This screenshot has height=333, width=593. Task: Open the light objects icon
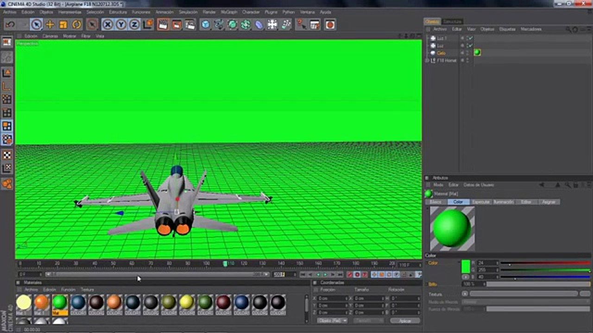click(286, 25)
